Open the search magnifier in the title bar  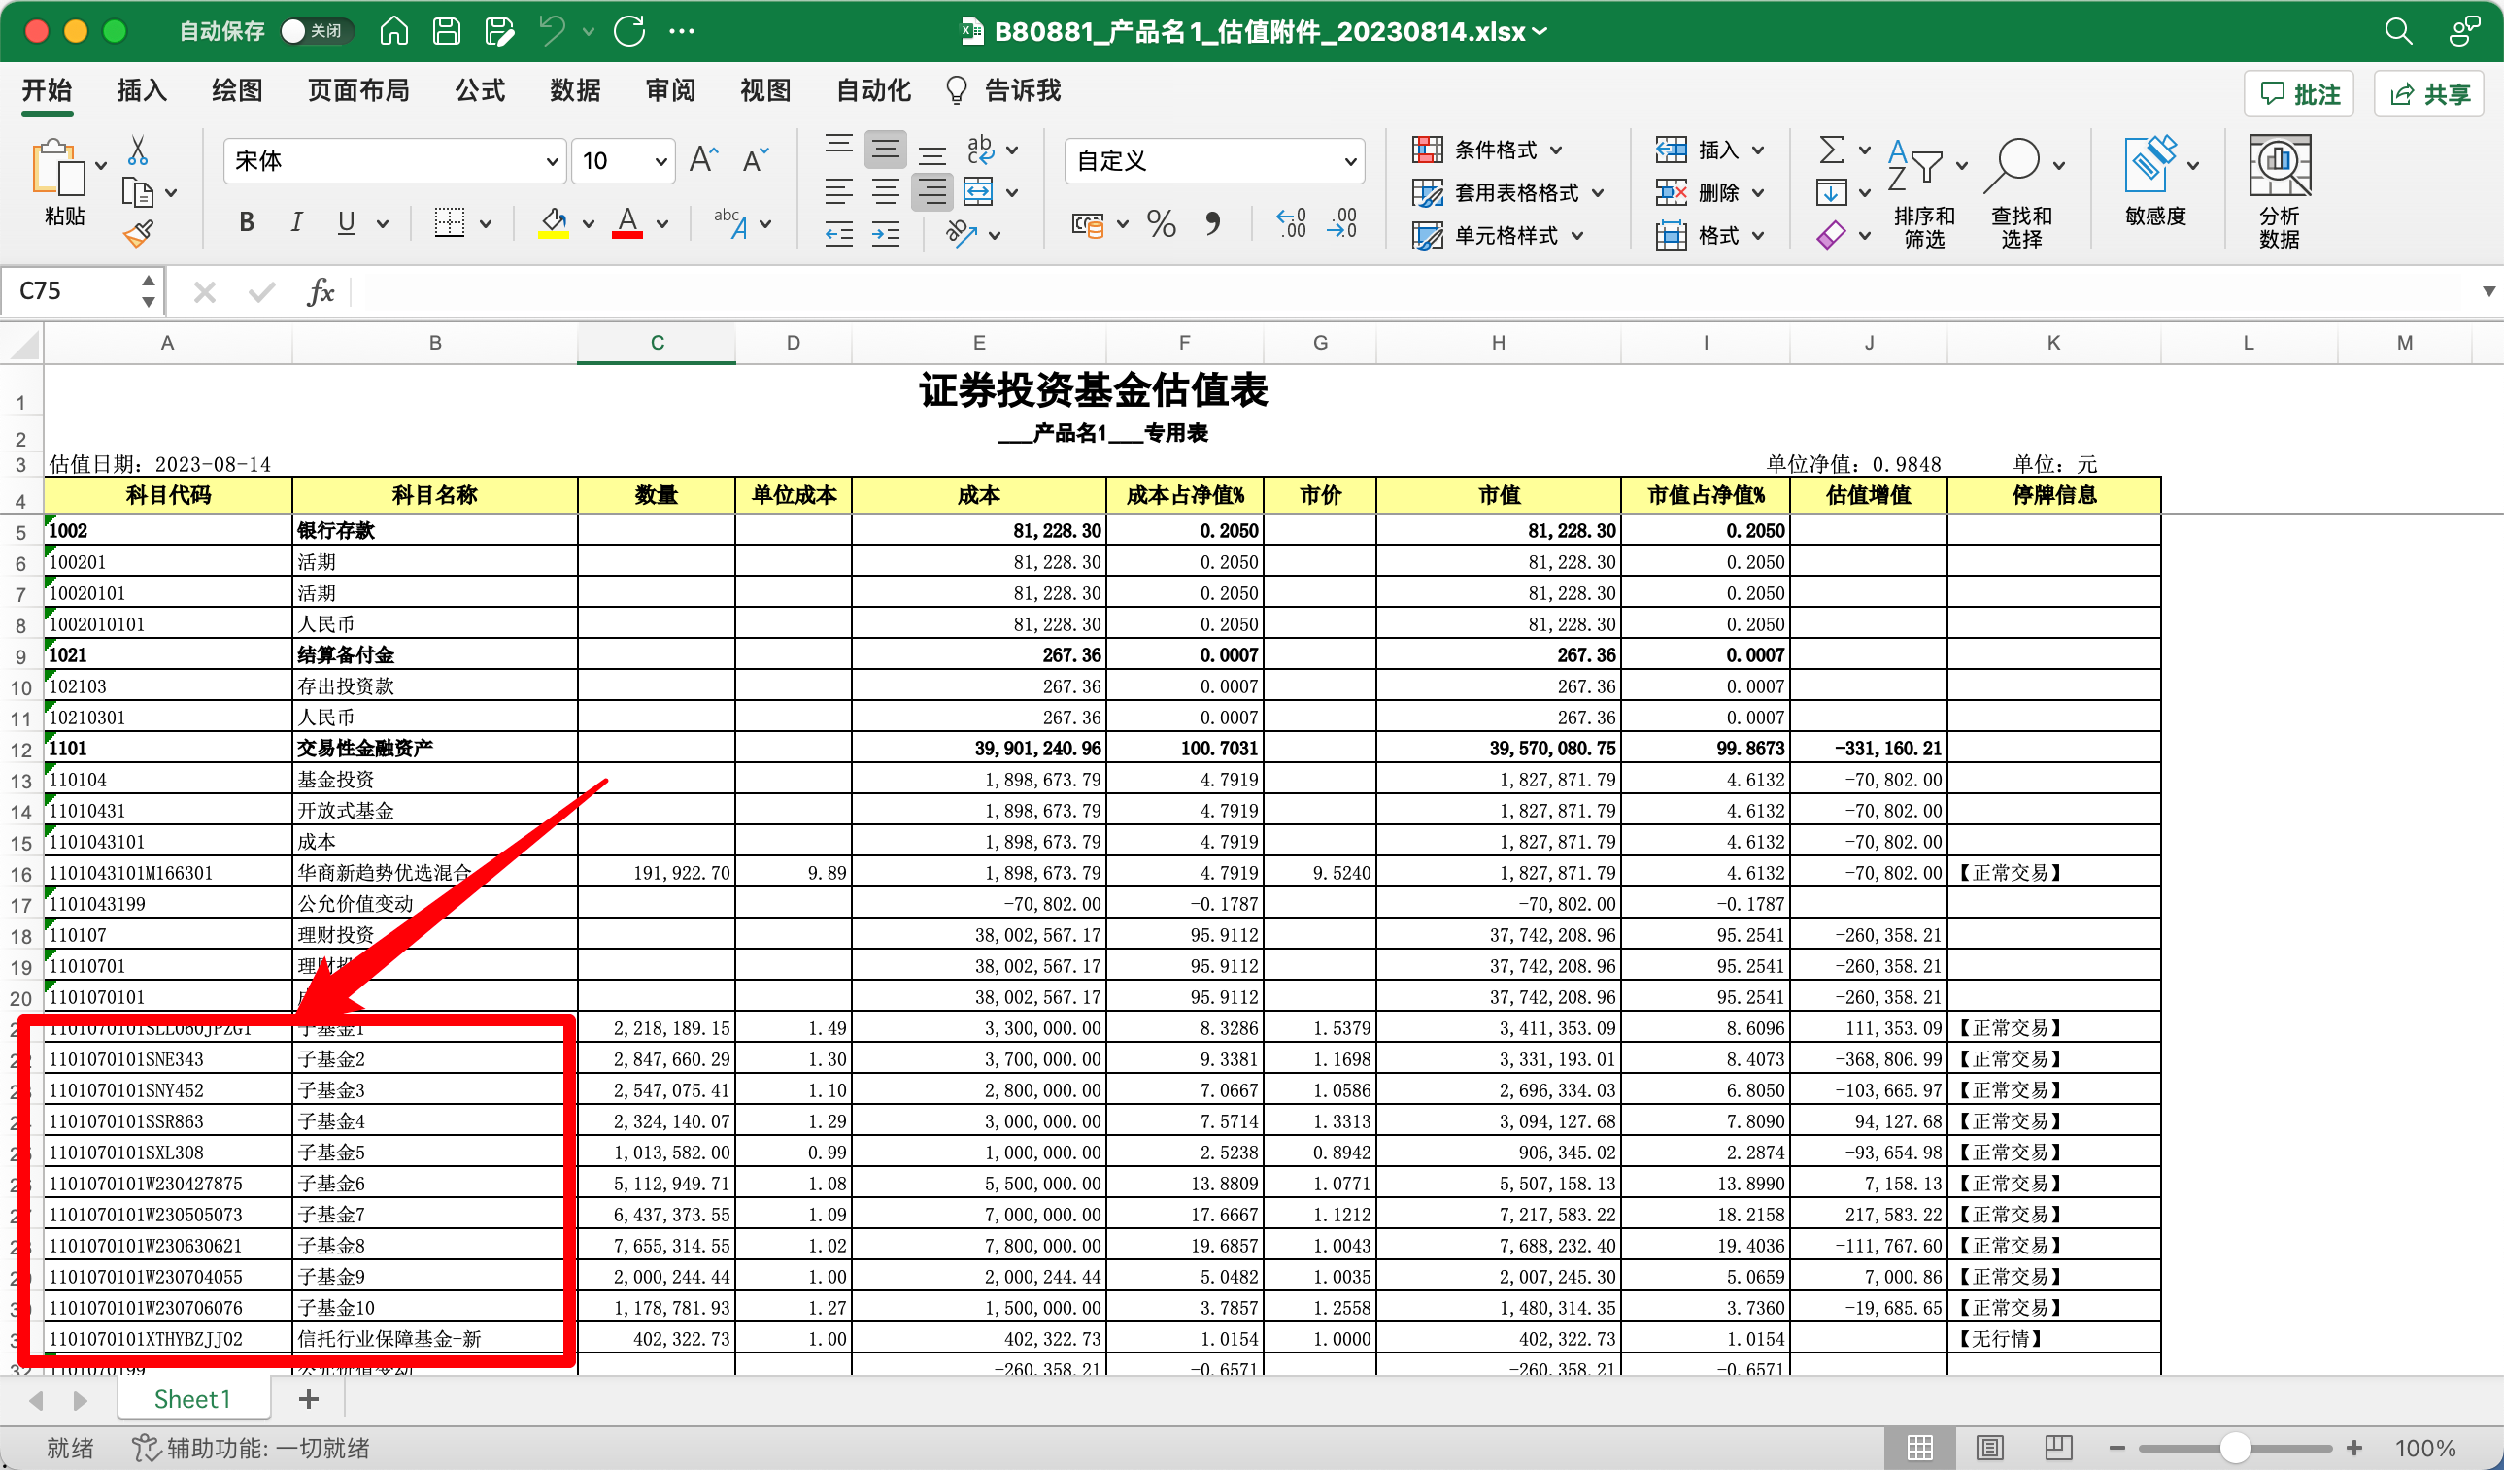click(x=2399, y=31)
